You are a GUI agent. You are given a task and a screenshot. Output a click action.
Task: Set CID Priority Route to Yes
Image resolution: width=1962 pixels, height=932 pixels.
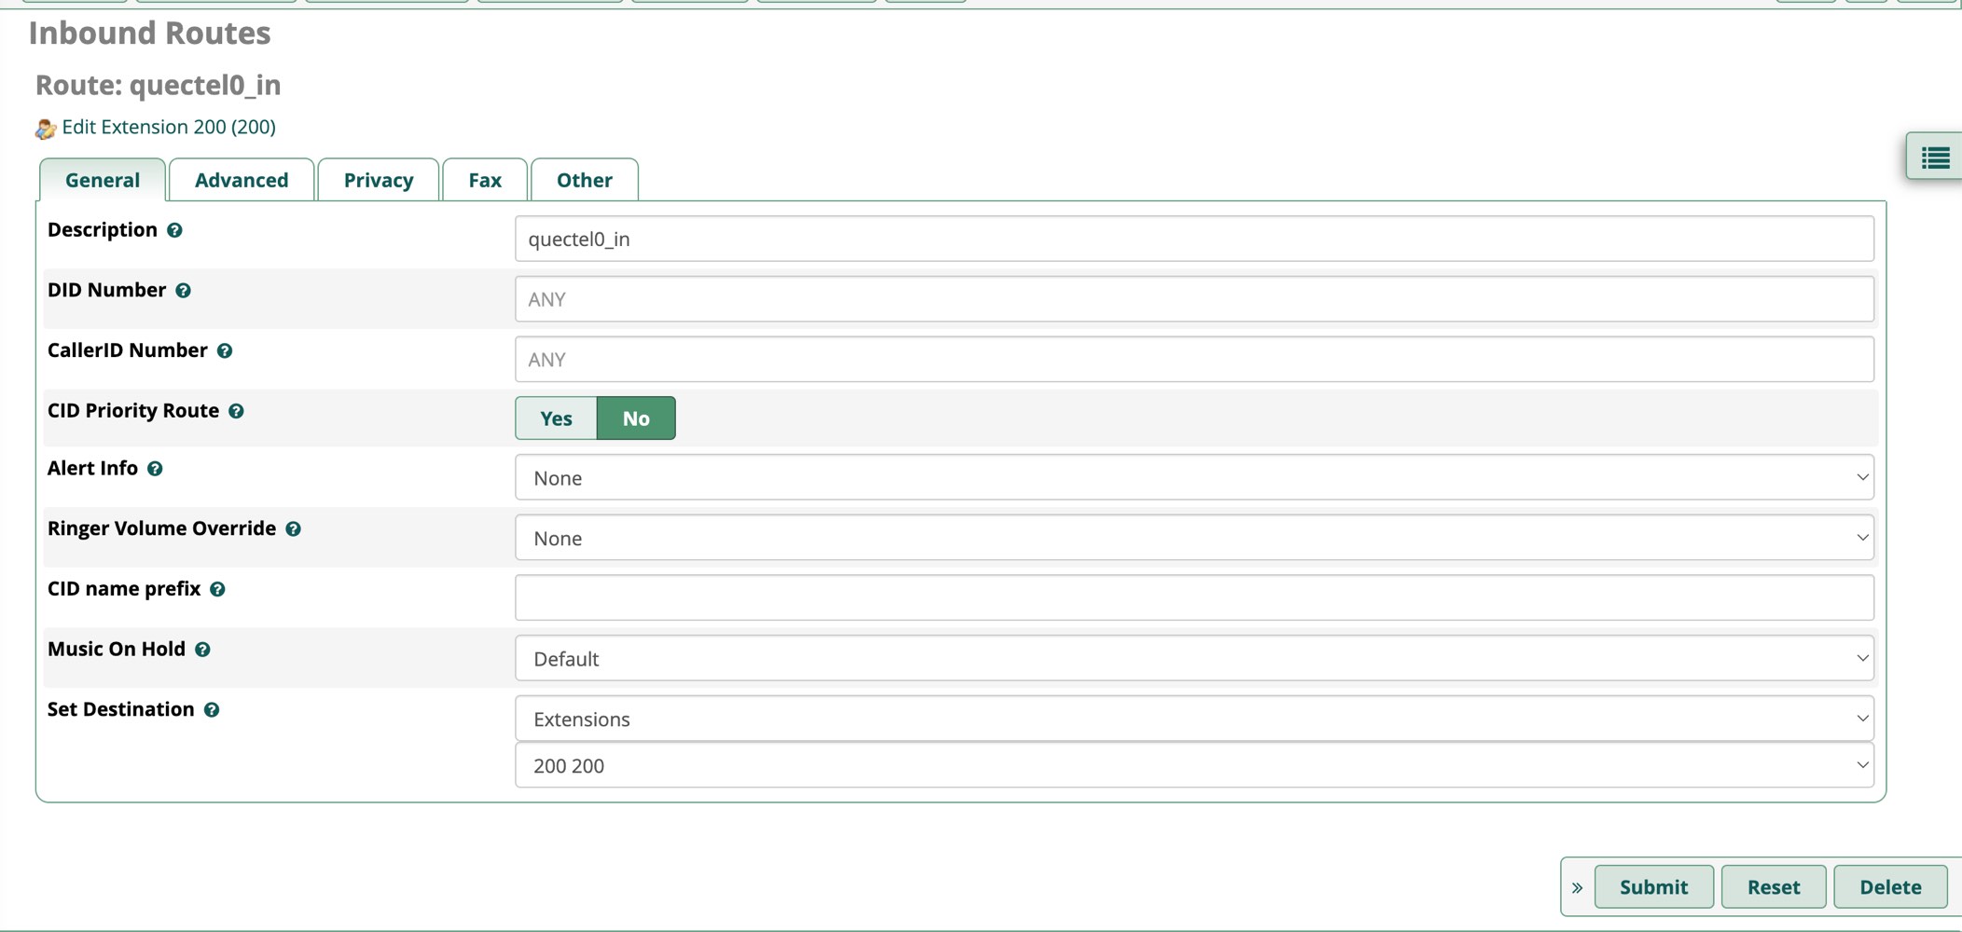coord(556,418)
